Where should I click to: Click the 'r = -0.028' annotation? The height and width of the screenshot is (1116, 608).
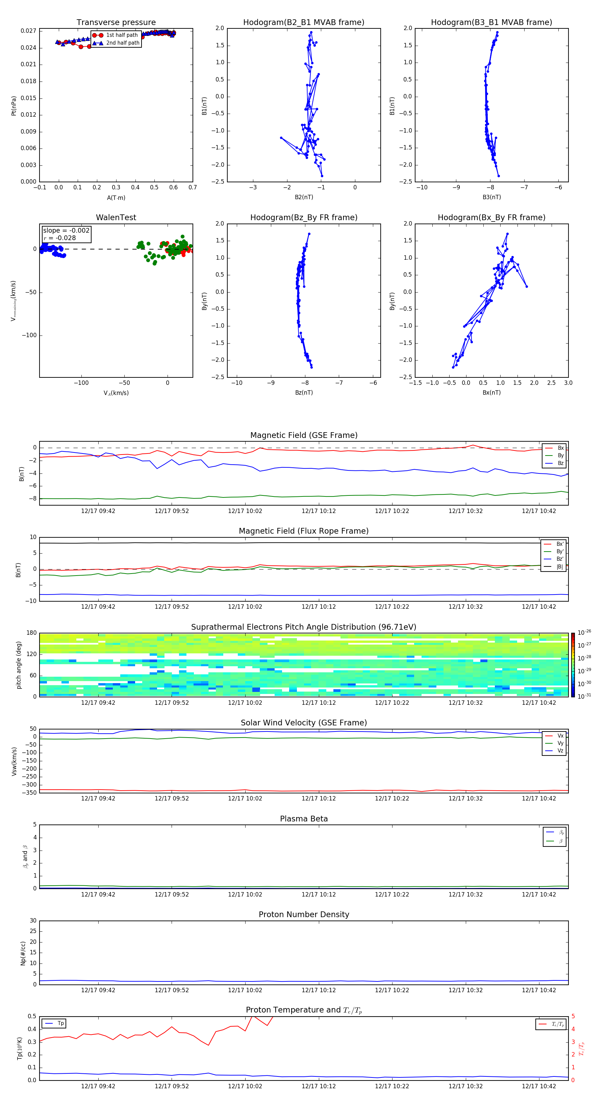(x=60, y=238)
